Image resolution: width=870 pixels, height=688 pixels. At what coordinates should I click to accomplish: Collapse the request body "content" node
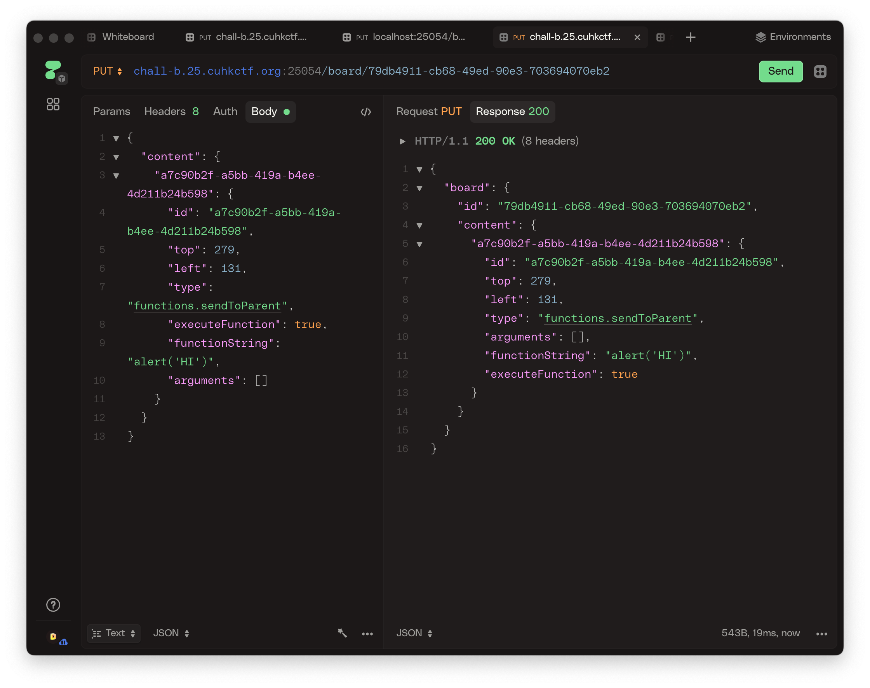tap(116, 157)
